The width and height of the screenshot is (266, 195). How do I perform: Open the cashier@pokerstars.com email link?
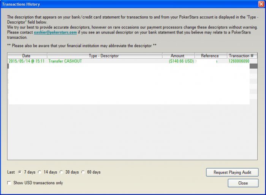[x=55, y=32]
